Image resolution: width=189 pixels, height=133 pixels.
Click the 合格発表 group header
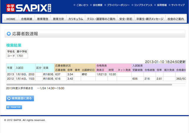[x=113, y=66]
